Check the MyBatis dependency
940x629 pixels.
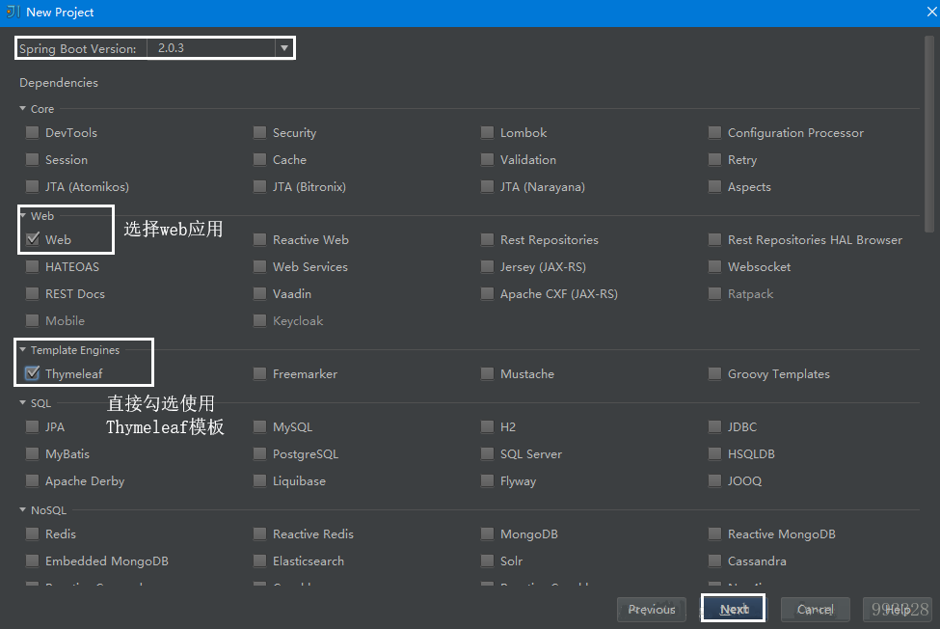coord(33,453)
